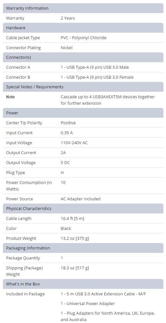
Task: Click the USB3AAEXT5M cascade note text
Action: coord(108,100)
